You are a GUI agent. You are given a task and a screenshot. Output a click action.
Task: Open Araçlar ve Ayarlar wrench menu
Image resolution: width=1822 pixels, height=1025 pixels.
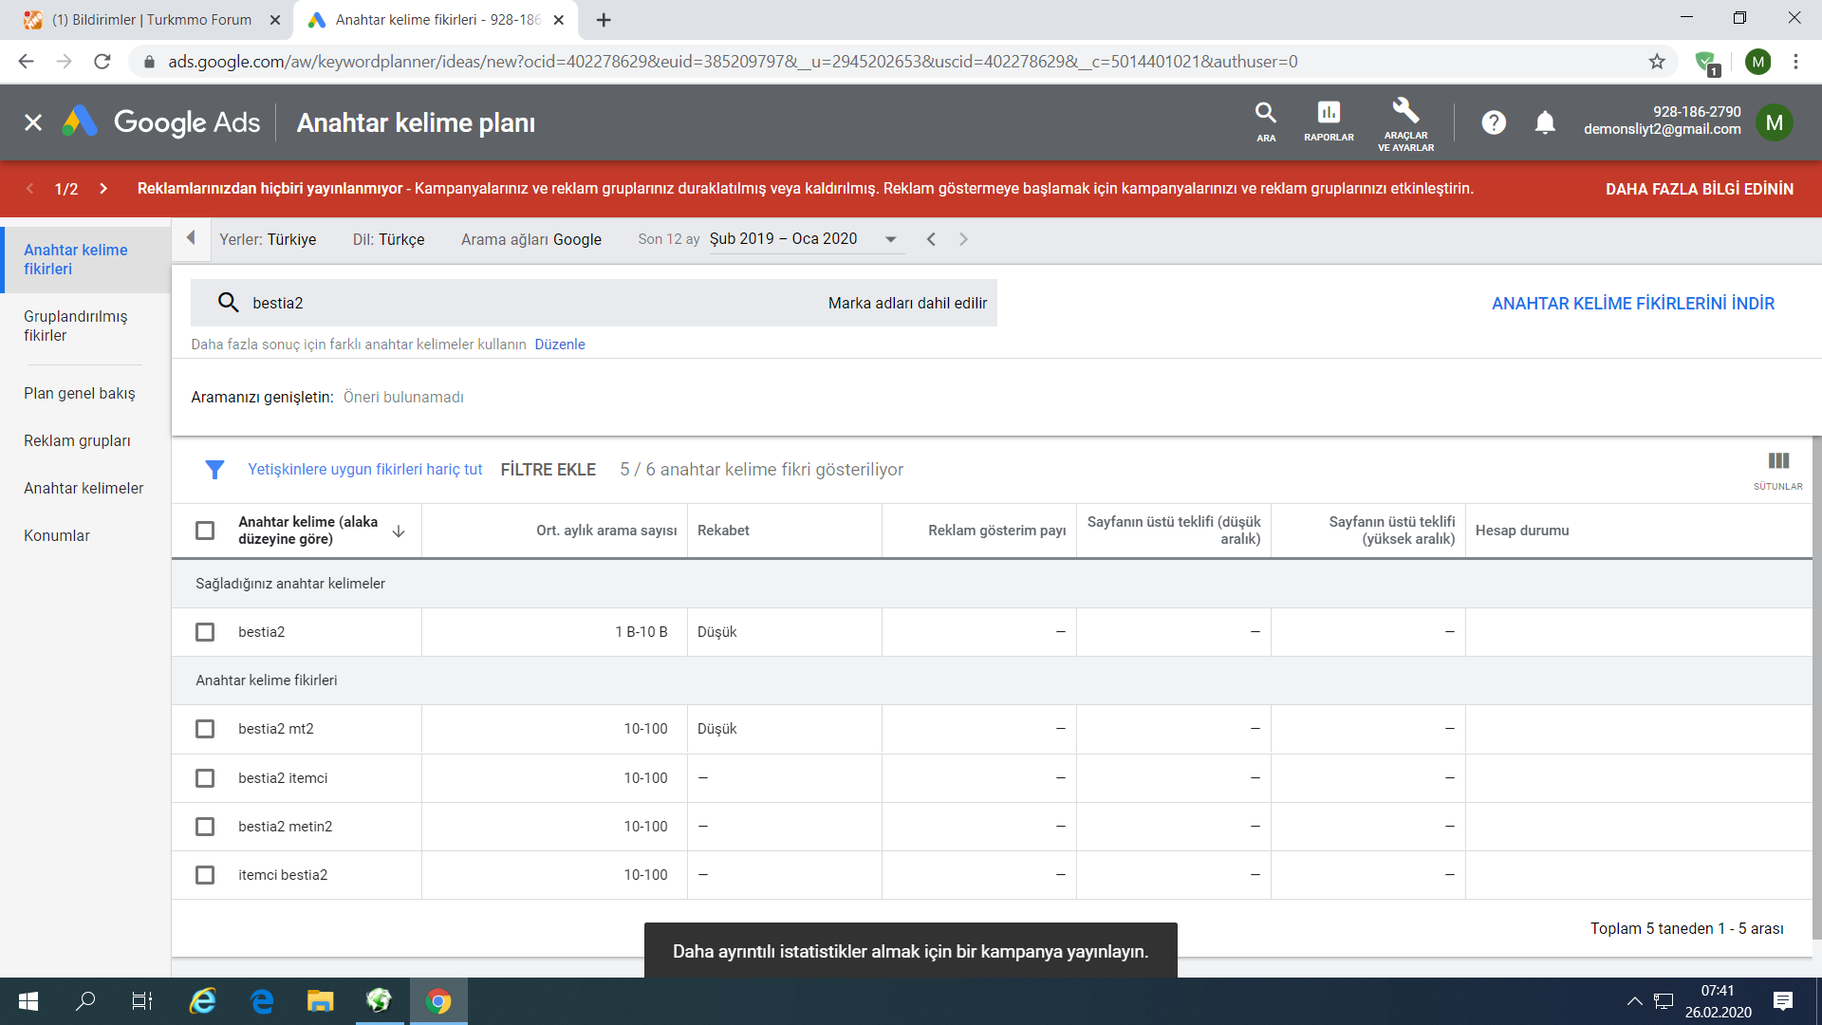(x=1405, y=124)
